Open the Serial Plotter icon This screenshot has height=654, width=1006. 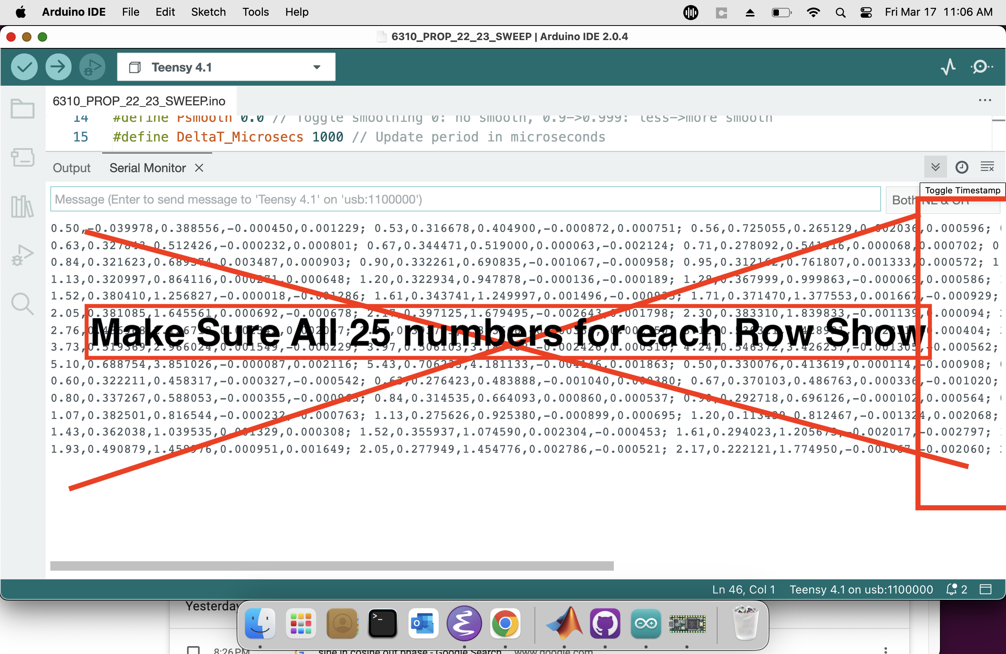pos(948,67)
